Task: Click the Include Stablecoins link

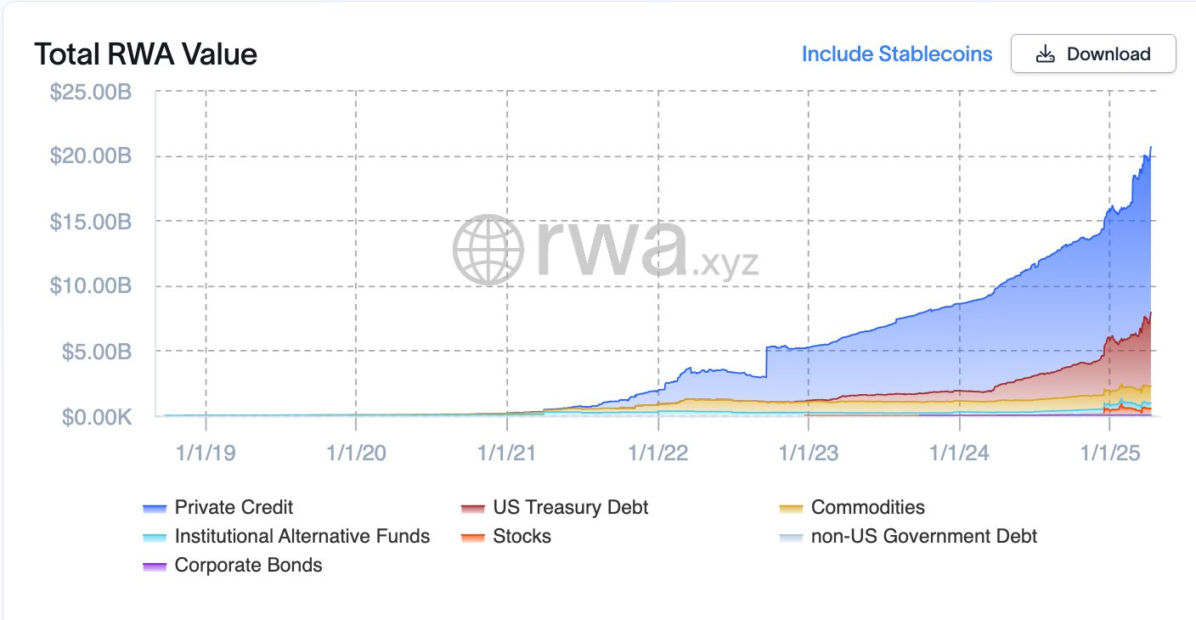Action: click(897, 54)
